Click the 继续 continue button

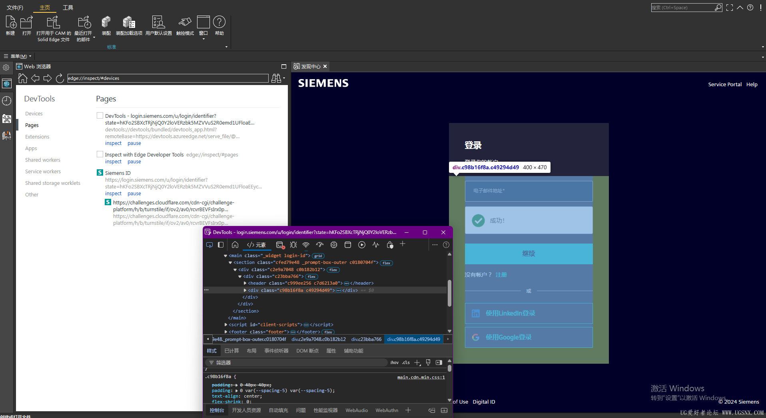click(x=529, y=254)
